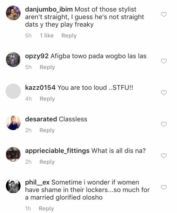
Task: Open the apprieciable_fittings username link
Action: pyautogui.click(x=57, y=151)
